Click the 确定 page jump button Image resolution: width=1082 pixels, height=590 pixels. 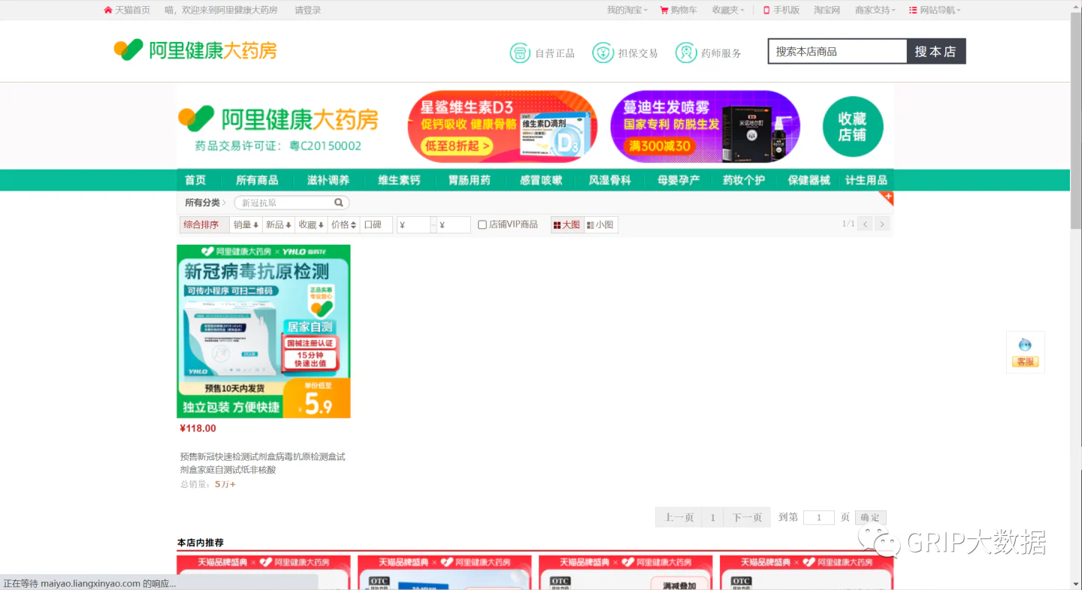point(870,517)
